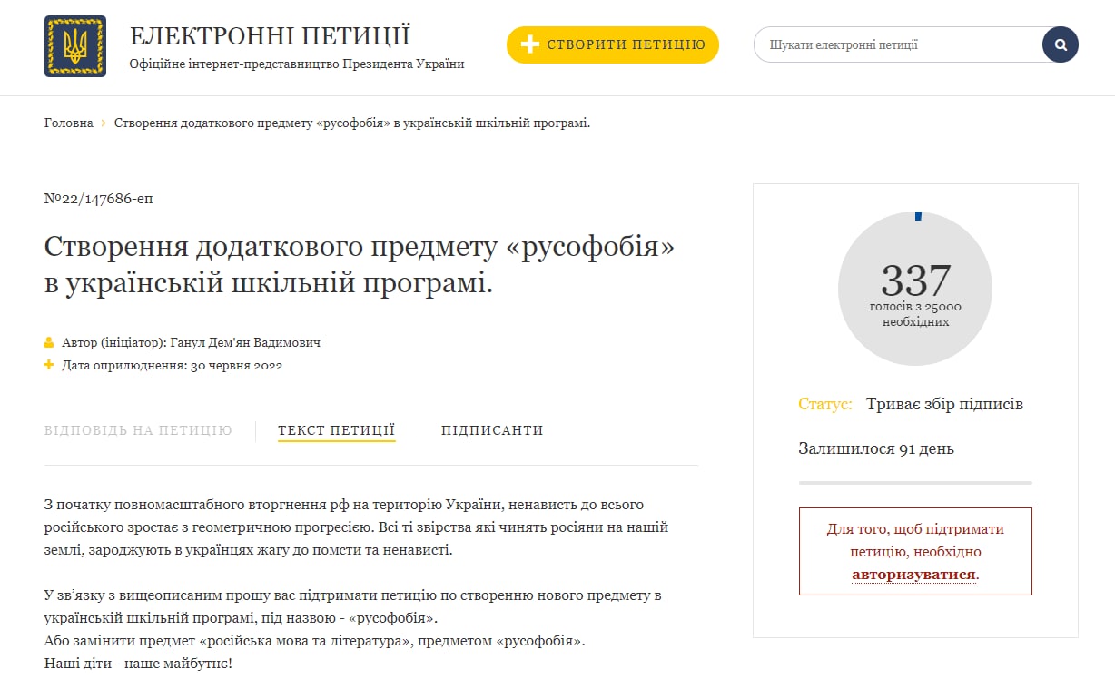Viewport: 1115px width, 689px height.
Task: Click the petition number №22/147686-еп
Action: [x=99, y=199]
